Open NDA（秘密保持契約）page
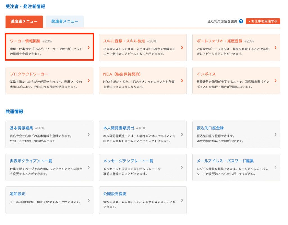288x225 pixels. (x=122, y=74)
